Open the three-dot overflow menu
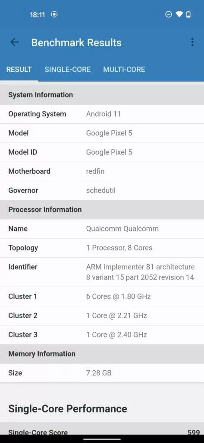Image resolution: width=204 pixels, height=443 pixels. (192, 42)
